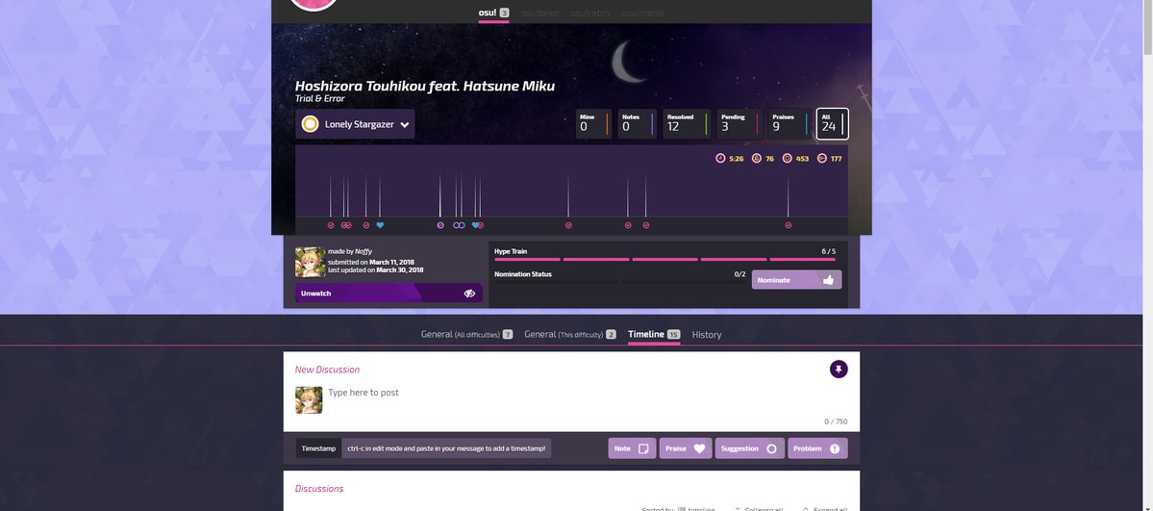Filter discussions by Resolved
1153x511 pixels.
pos(687,123)
